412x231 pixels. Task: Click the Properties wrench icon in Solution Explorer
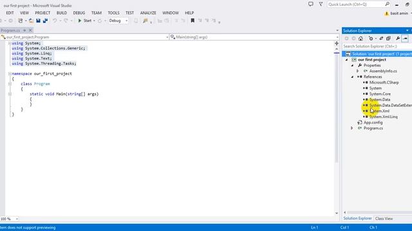click(398, 38)
